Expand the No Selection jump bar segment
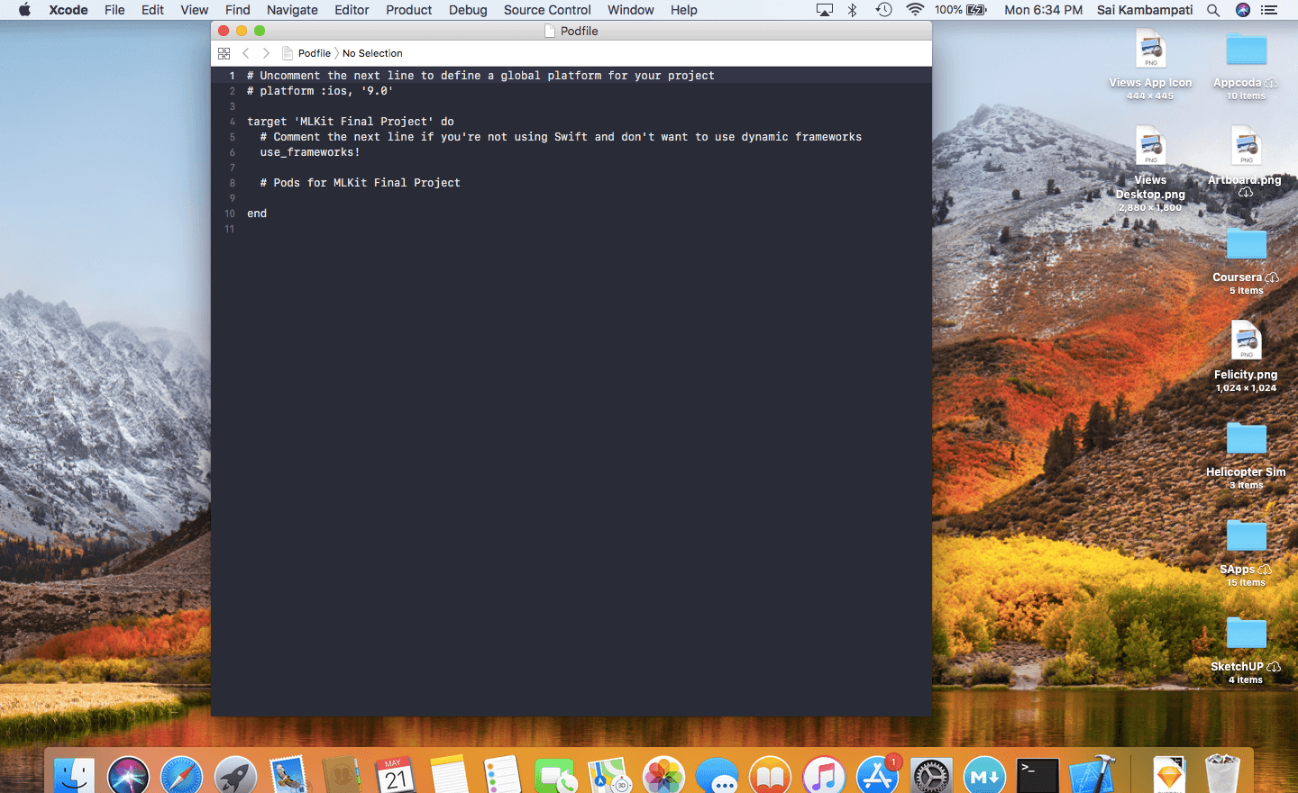The height and width of the screenshot is (793, 1298). [372, 53]
